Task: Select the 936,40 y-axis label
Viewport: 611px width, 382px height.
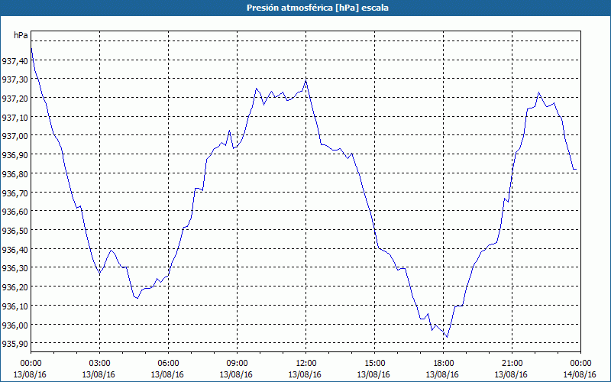Action: pyautogui.click(x=15, y=249)
